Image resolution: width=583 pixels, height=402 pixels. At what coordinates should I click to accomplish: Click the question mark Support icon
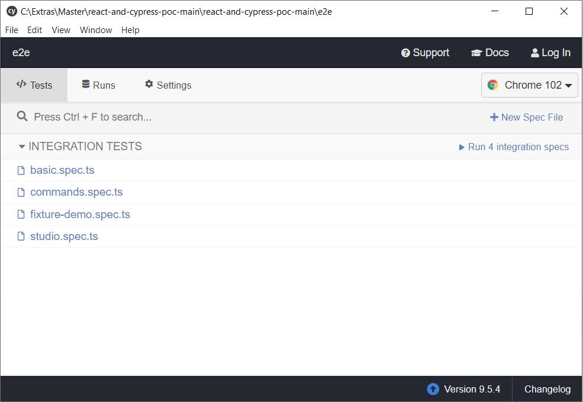[x=405, y=52]
